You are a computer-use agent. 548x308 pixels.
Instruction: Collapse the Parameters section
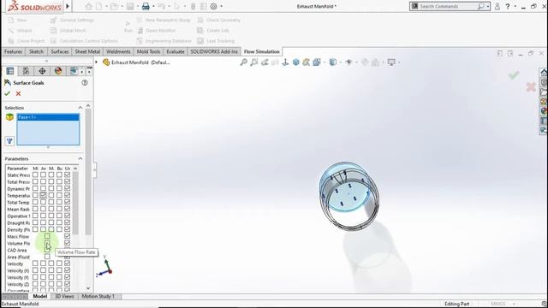[x=80, y=158]
